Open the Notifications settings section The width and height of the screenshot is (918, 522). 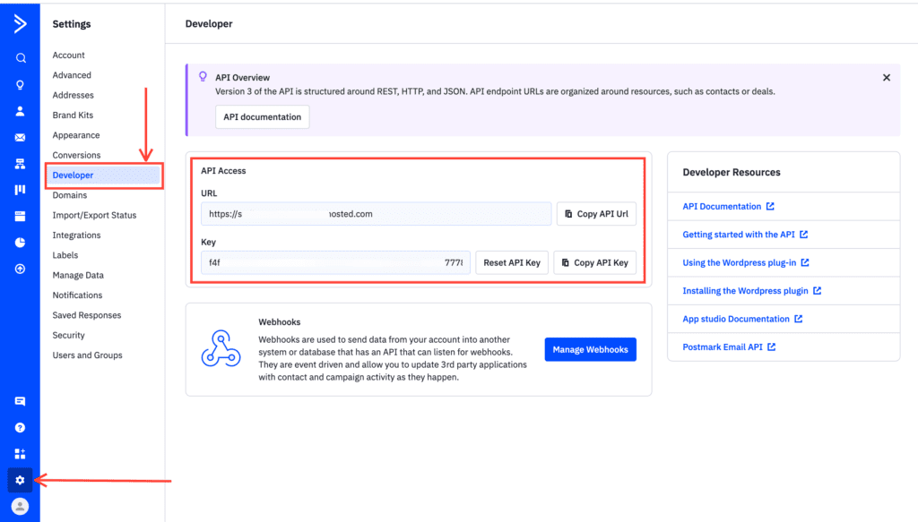click(x=77, y=295)
